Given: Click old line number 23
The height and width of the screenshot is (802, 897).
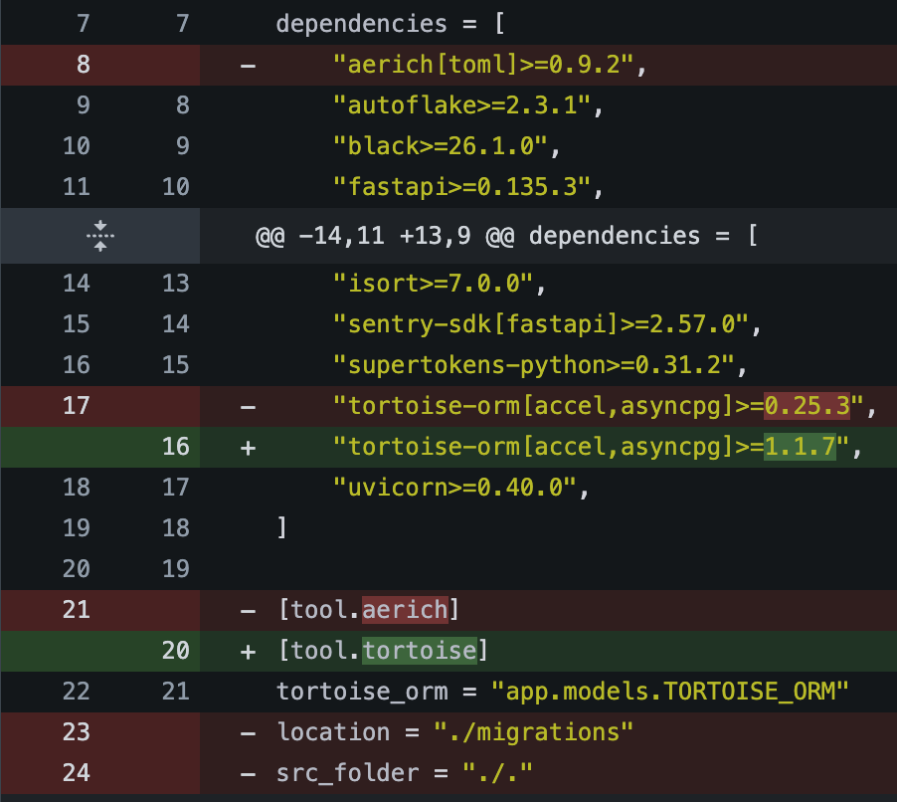Looking at the screenshot, I should (77, 732).
